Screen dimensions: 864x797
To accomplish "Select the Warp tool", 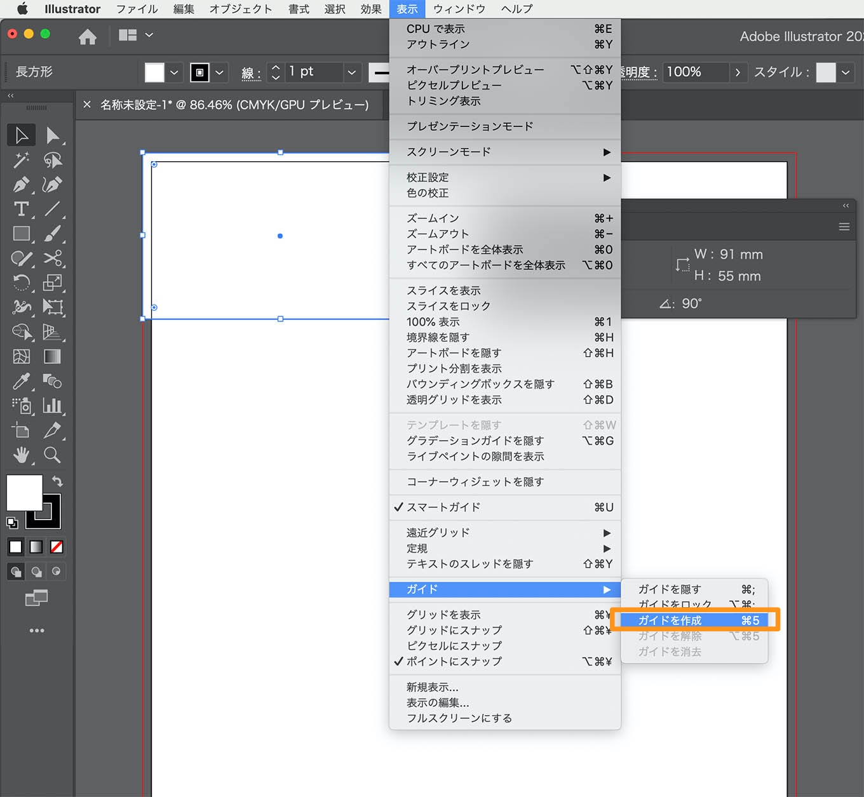I will coord(22,307).
